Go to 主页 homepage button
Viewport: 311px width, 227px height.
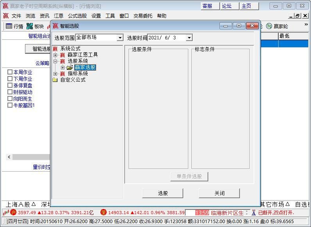point(249,6)
